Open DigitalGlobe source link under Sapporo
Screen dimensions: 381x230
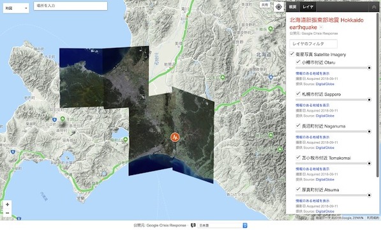click(x=325, y=116)
